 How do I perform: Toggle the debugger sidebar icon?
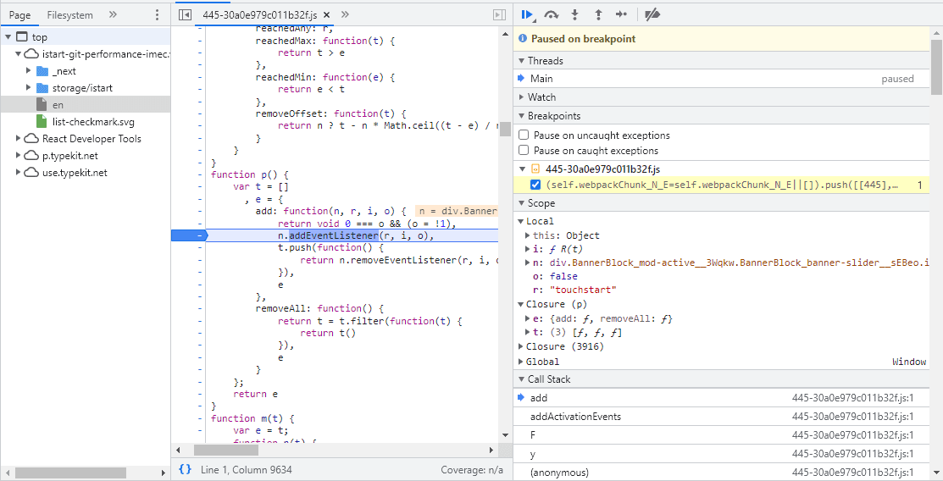pyautogui.click(x=499, y=14)
